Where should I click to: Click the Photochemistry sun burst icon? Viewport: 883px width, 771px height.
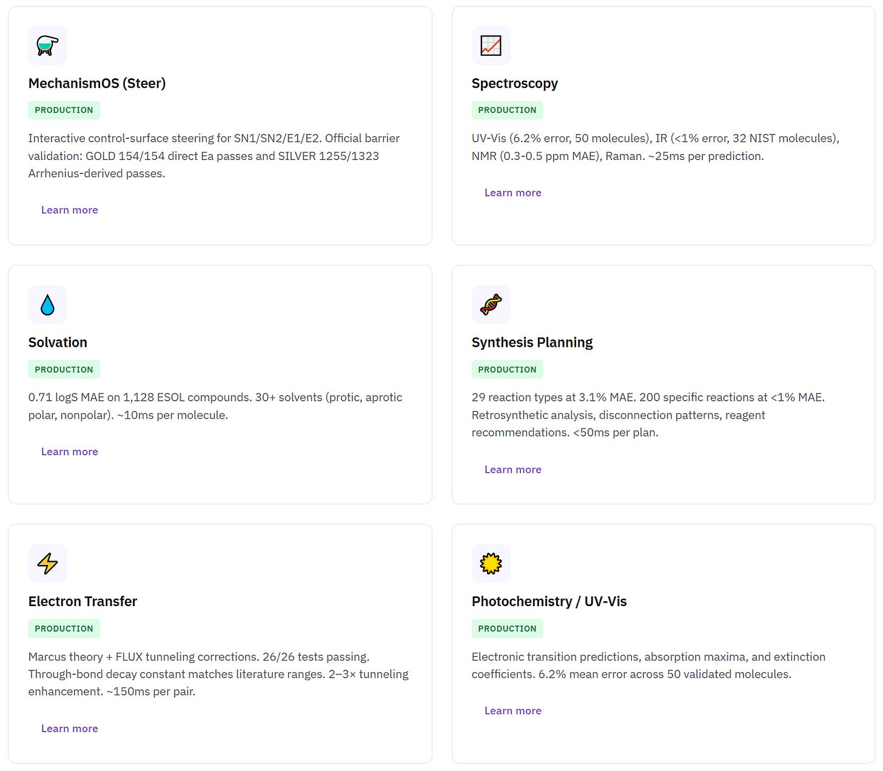(491, 563)
